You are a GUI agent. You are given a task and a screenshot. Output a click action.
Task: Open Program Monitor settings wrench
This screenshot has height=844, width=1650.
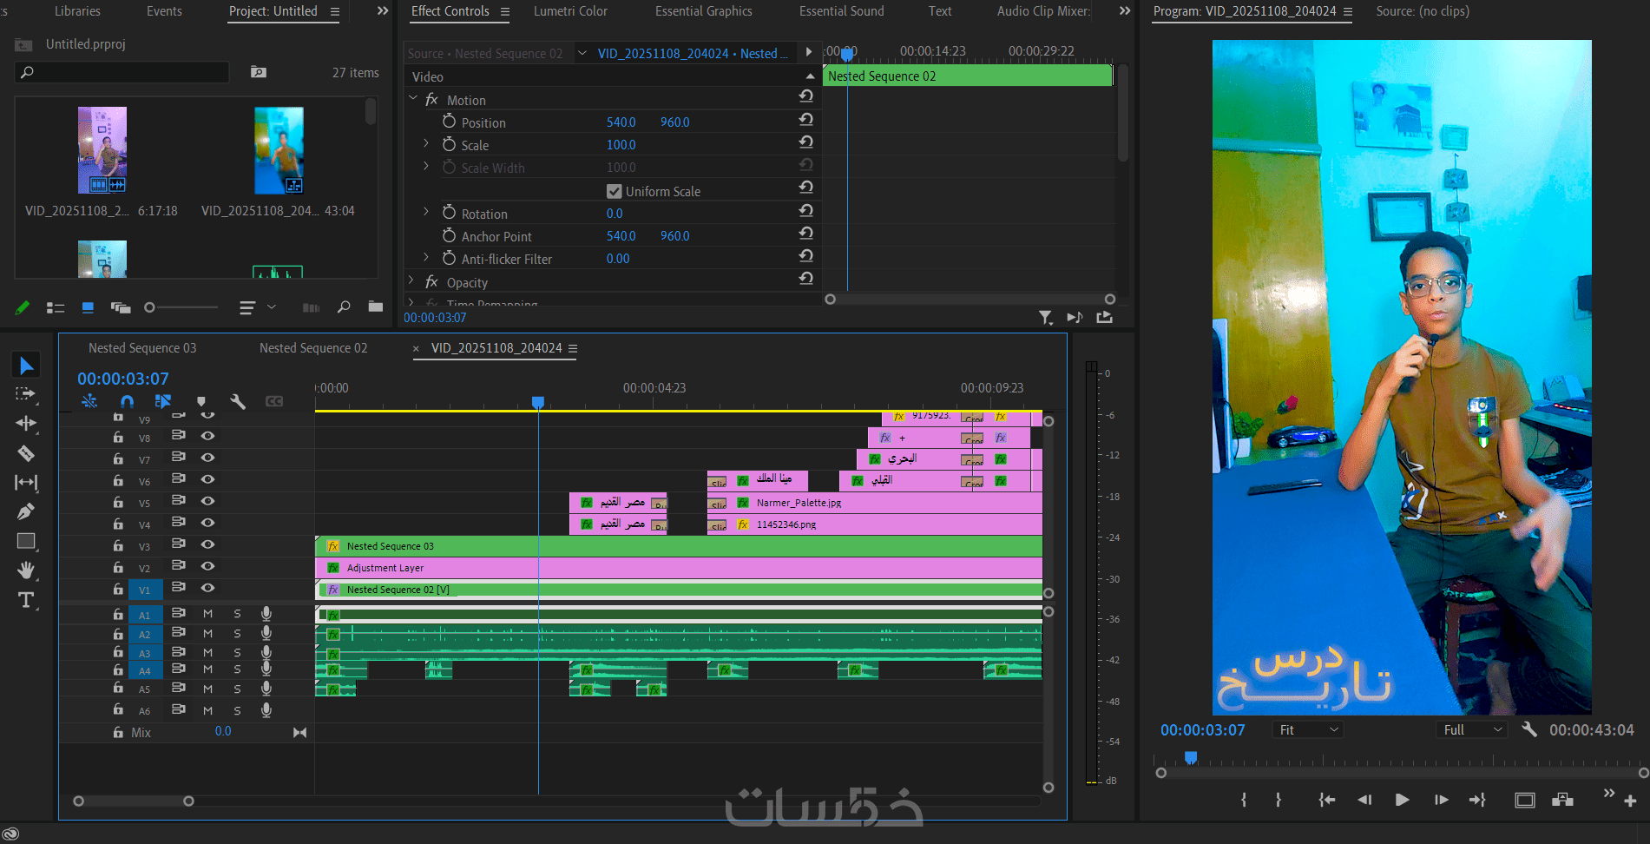(x=1529, y=729)
